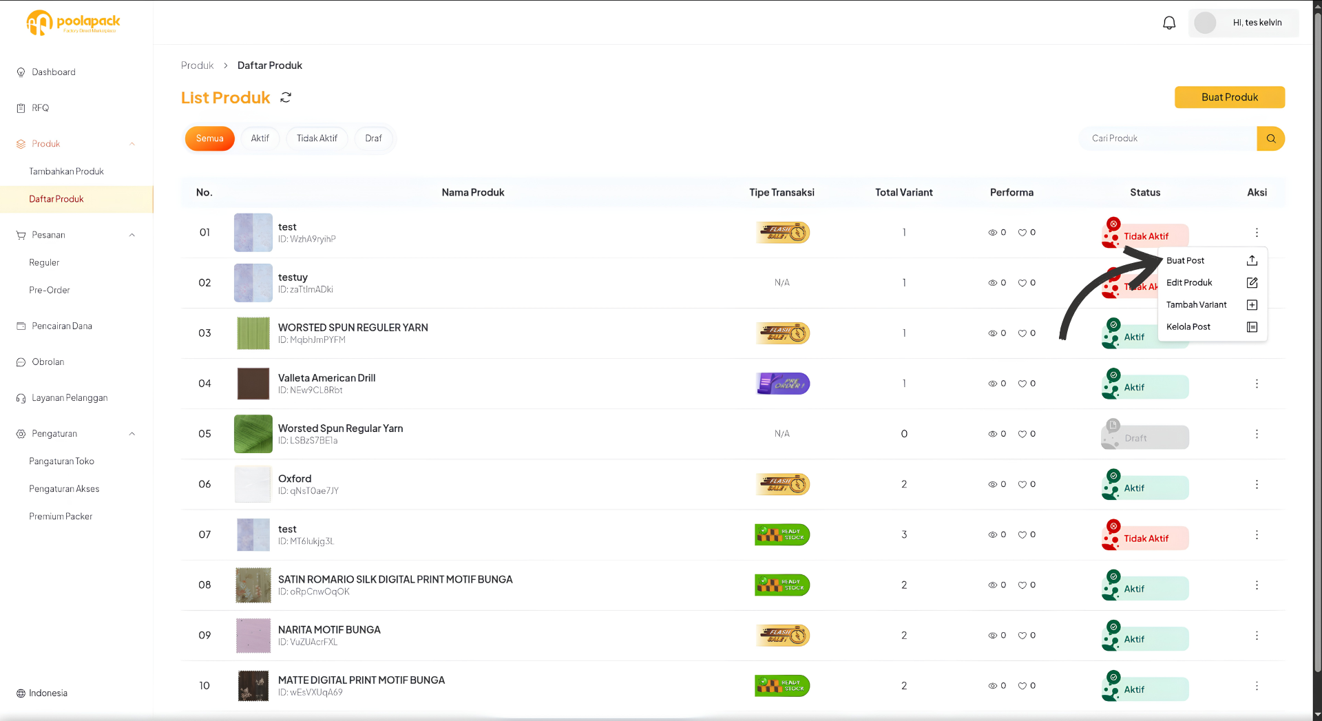This screenshot has width=1322, height=721.
Task: Select Kelola Post from the action menu
Action: pyautogui.click(x=1213, y=326)
